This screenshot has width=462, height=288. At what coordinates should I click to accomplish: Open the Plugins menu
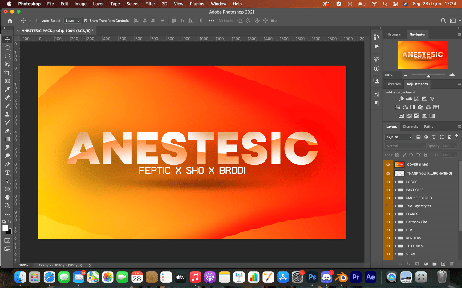197,4
